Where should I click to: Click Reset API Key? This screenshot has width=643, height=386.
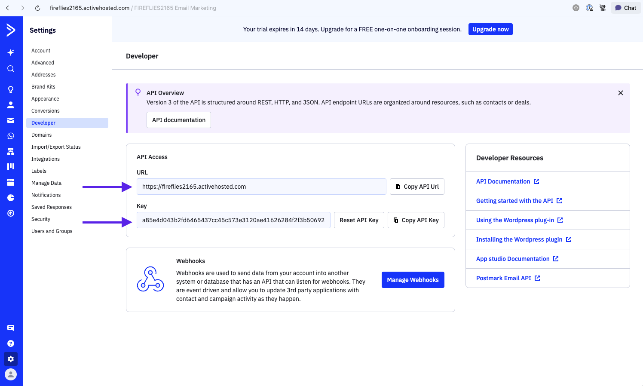(x=359, y=220)
